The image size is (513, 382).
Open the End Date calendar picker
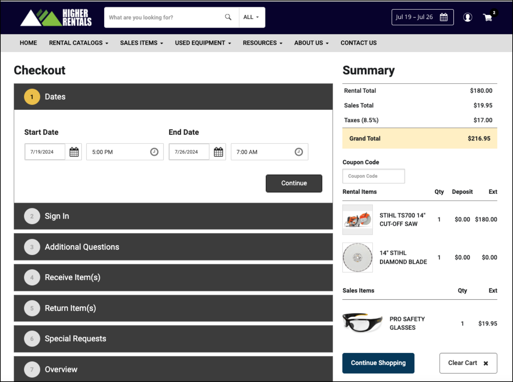pyautogui.click(x=218, y=152)
